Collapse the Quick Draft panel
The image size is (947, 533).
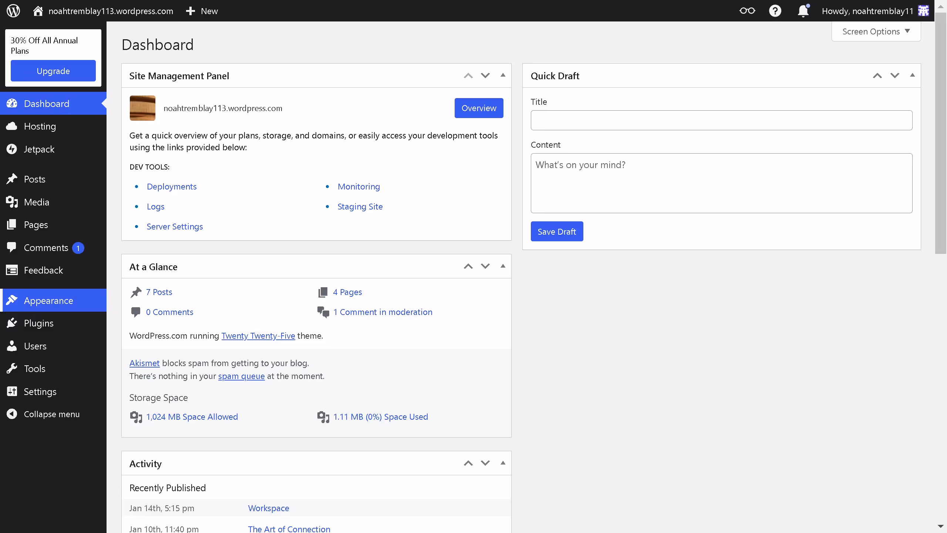click(x=912, y=75)
